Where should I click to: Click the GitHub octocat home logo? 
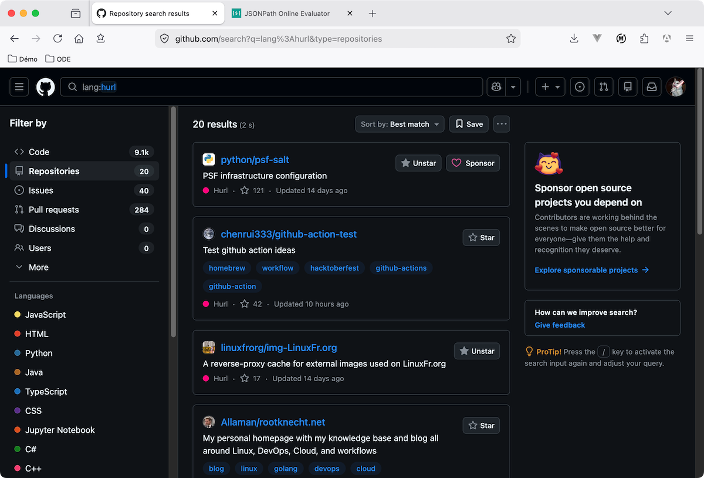45,86
